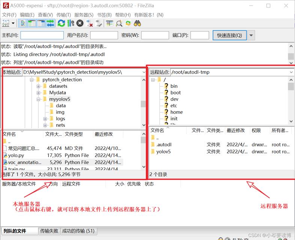This screenshot has height=240, width=295.
Task: Click the 密码 password field
Action: 155,35
